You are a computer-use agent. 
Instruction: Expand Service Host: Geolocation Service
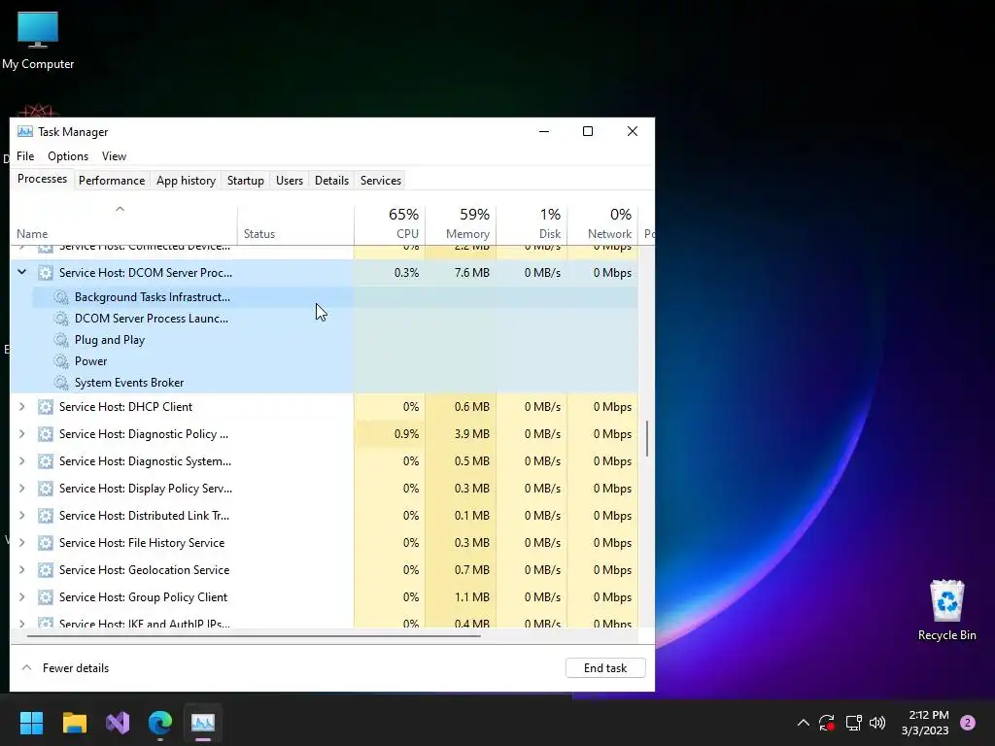pyautogui.click(x=21, y=569)
